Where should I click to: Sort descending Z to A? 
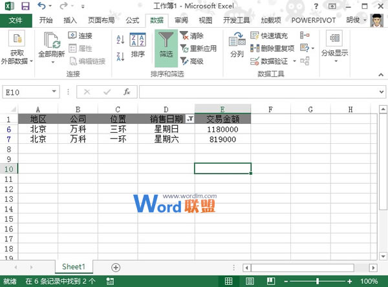[120, 57]
